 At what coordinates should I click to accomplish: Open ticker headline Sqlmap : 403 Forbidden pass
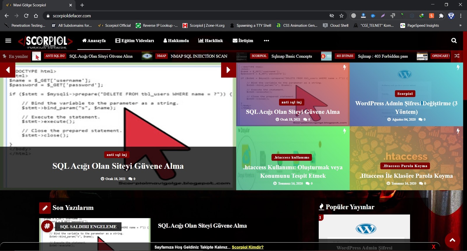tap(383, 56)
